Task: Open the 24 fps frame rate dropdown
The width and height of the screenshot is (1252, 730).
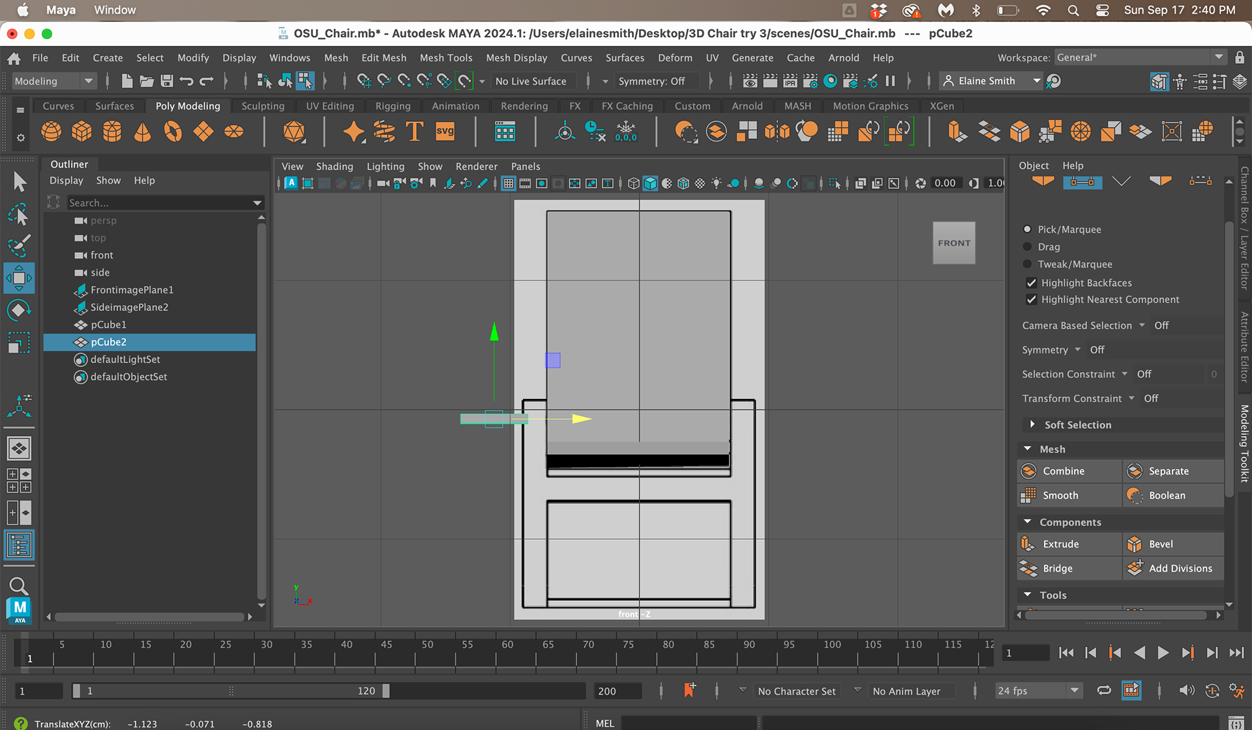Action: tap(1039, 691)
